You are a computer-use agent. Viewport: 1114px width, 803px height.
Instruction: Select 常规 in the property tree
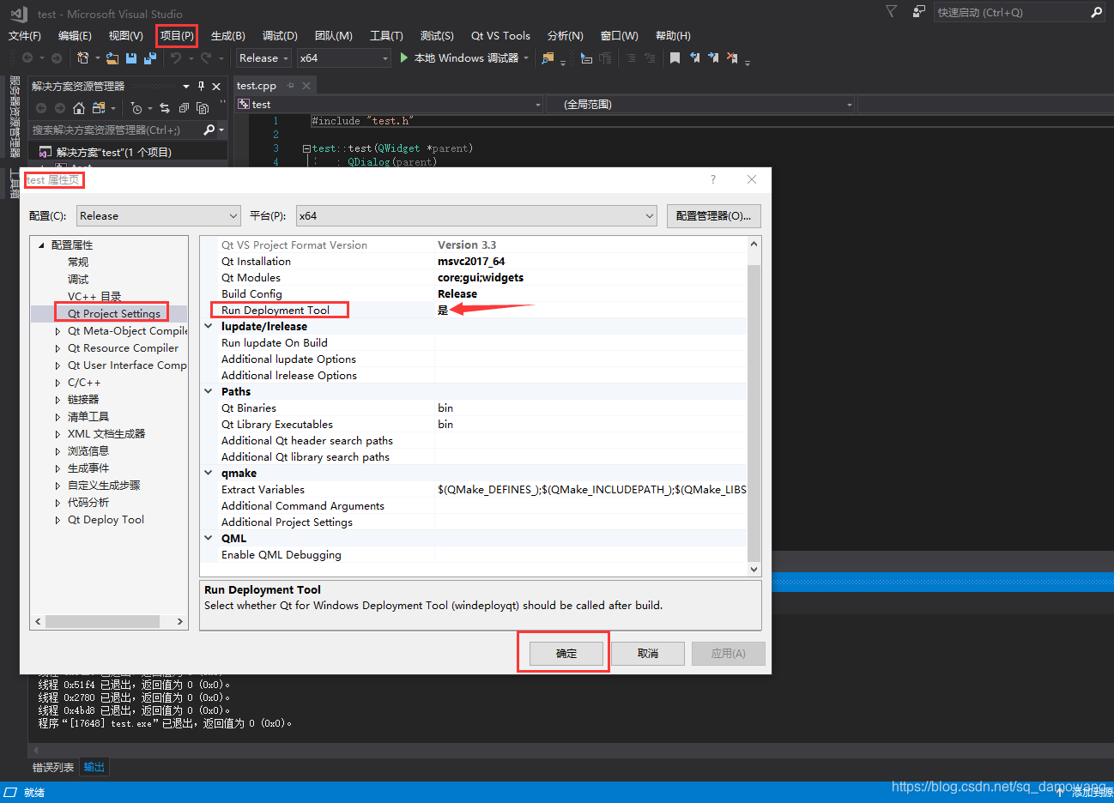coord(78,263)
